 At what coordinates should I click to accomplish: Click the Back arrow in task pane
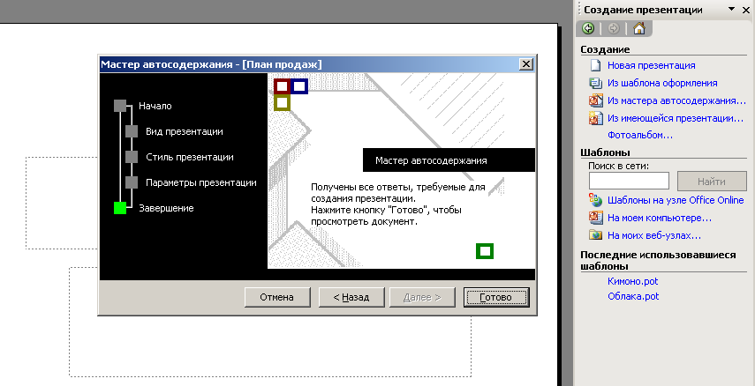tap(588, 28)
